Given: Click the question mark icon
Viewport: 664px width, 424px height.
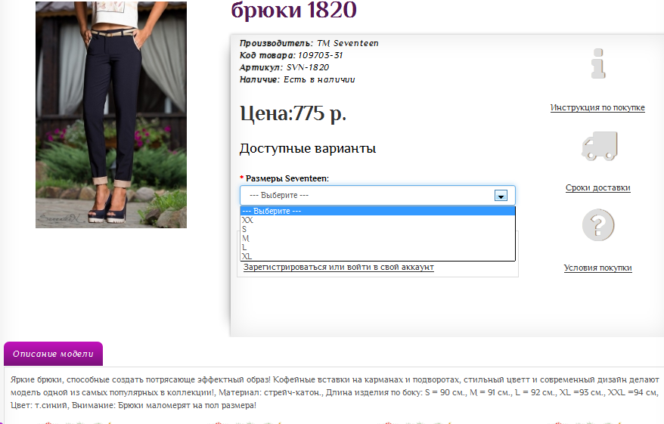Looking at the screenshot, I should pos(598,225).
